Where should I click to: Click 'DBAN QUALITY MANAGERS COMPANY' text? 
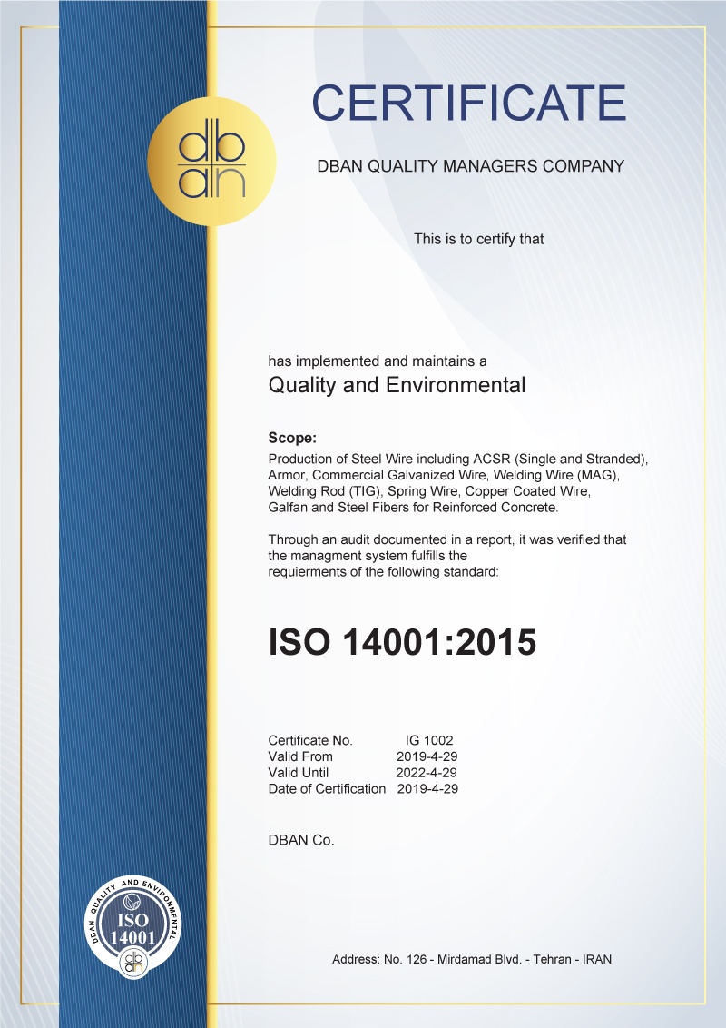[x=470, y=166]
